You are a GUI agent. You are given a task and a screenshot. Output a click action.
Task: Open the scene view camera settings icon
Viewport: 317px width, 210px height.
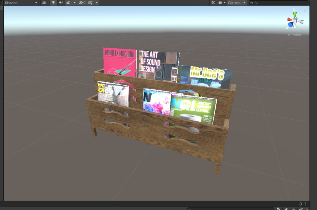[x=220, y=3]
